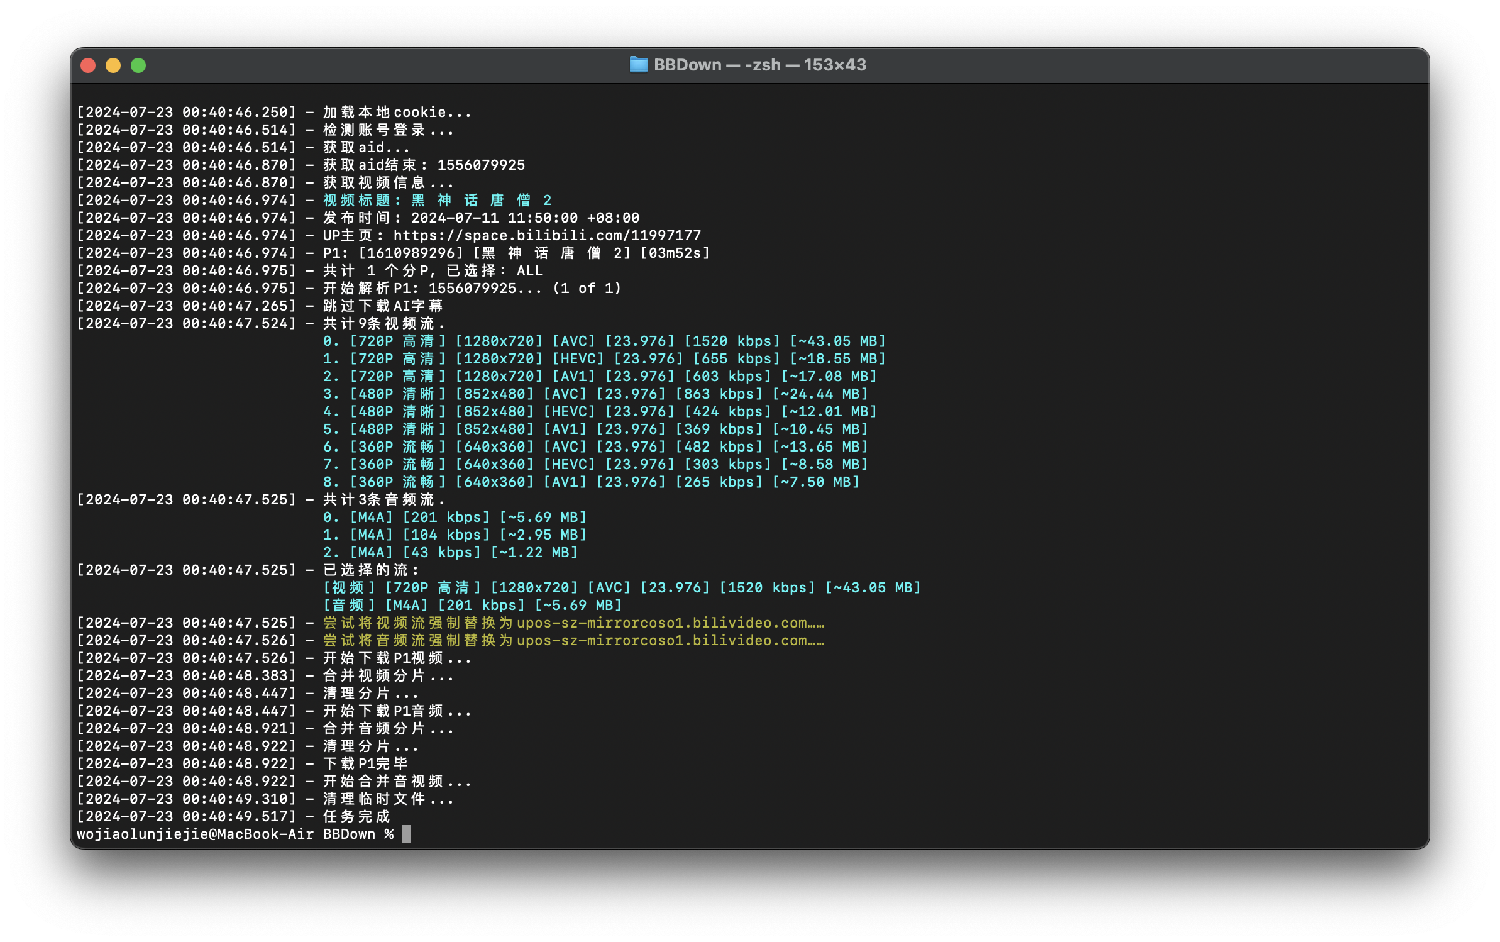Click yellow line 尝试将视频流强制替换为 upos-sz-mirrorcoso1

(573, 623)
